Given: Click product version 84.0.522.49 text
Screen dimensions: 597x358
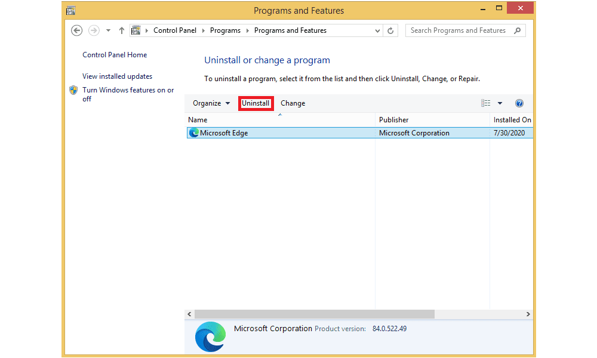Looking at the screenshot, I should click(x=389, y=329).
